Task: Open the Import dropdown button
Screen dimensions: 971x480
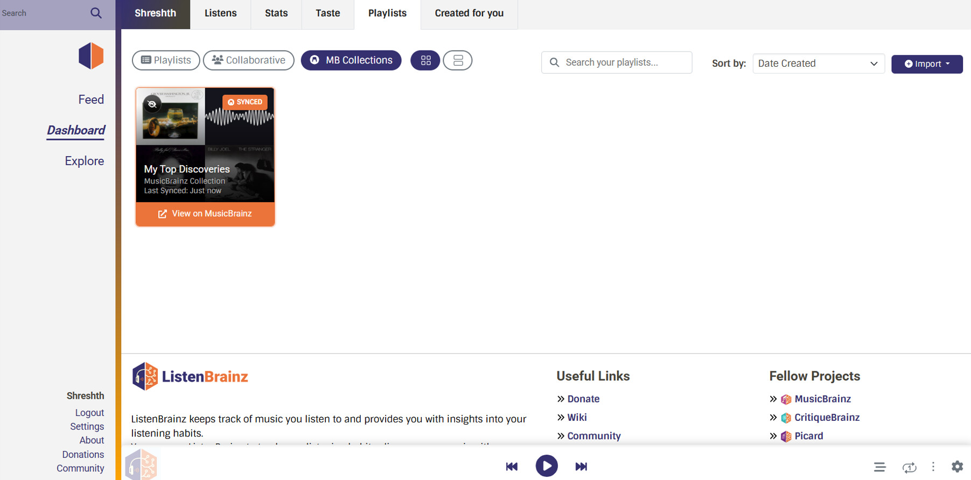Action: pyautogui.click(x=927, y=64)
